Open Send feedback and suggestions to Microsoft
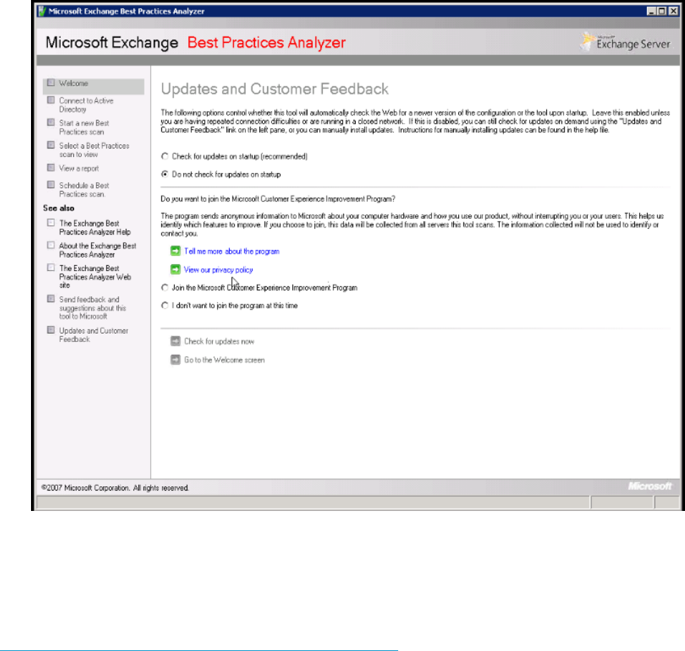 [x=92, y=308]
